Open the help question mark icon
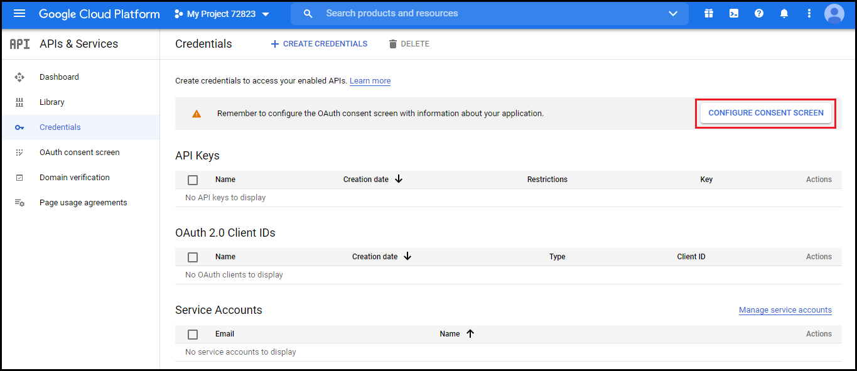Viewport: 857px width, 371px height. [x=759, y=14]
